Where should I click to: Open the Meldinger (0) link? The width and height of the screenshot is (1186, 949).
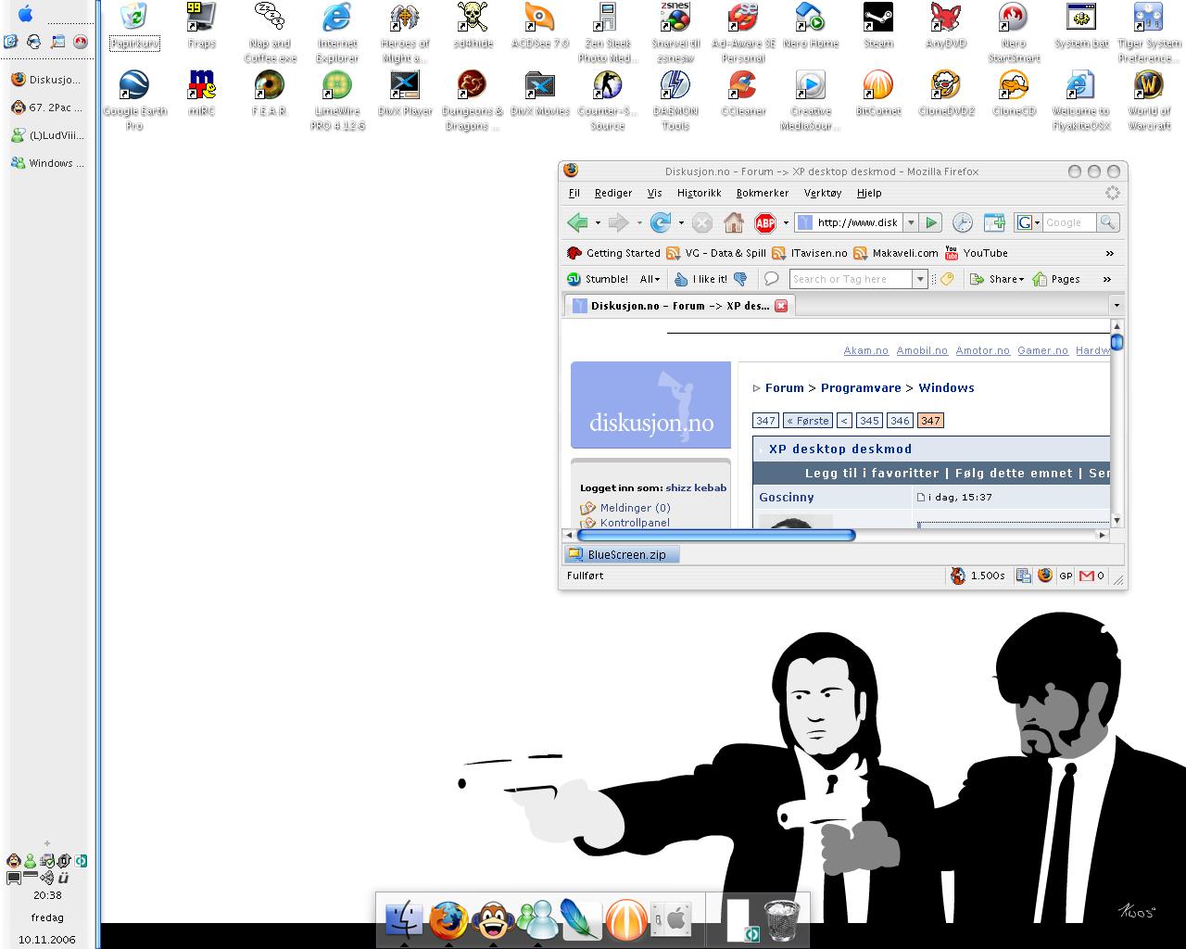coord(635,508)
